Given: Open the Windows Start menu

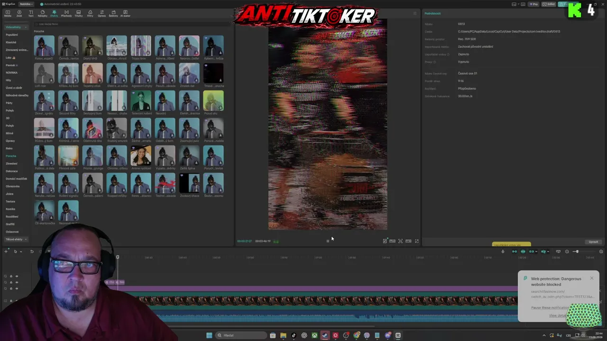Looking at the screenshot, I should click(209, 335).
